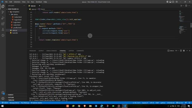Open the Extensions view
The width and height of the screenshot is (192, 108).
point(3,24)
